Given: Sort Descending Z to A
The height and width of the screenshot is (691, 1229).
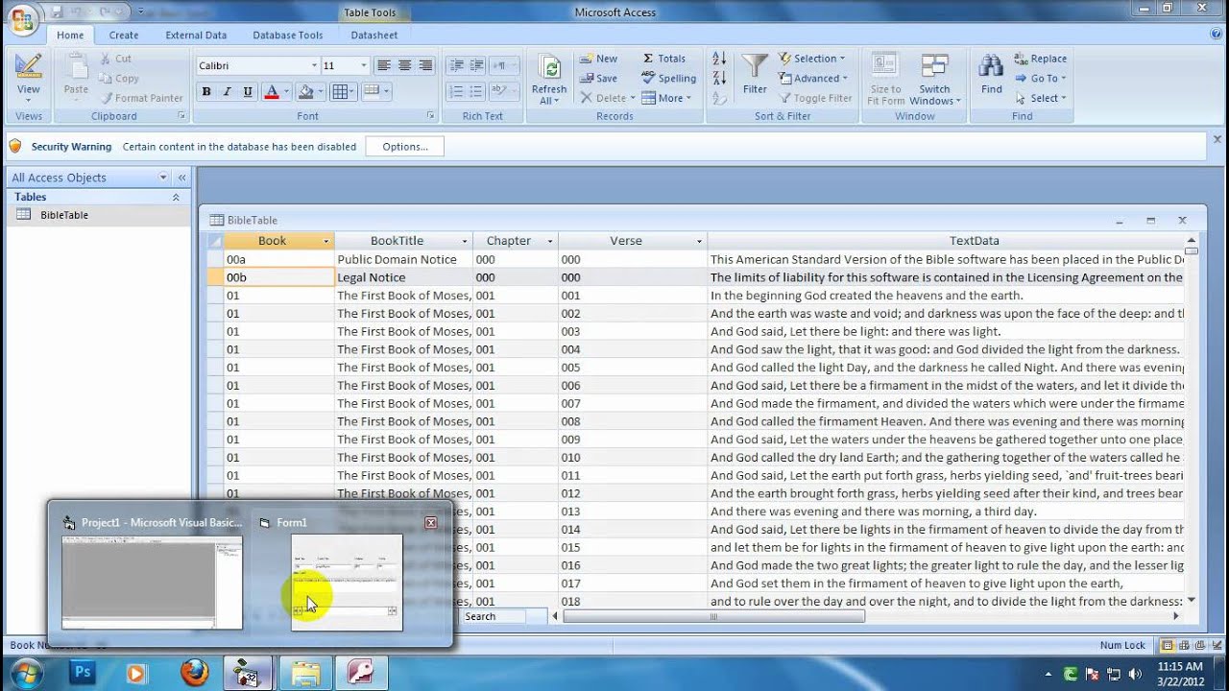Looking at the screenshot, I should 719,79.
